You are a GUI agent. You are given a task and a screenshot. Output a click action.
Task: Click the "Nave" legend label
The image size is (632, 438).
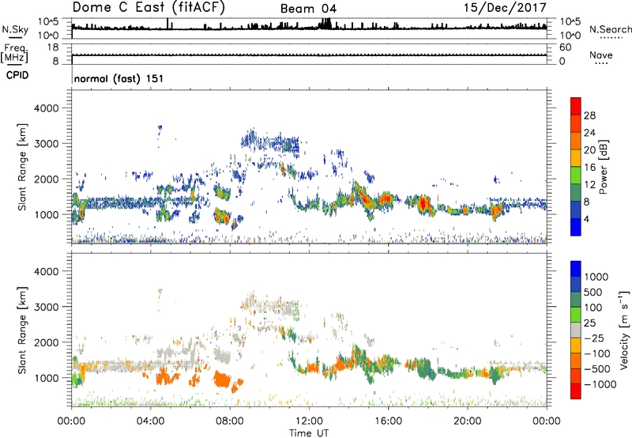coord(600,55)
